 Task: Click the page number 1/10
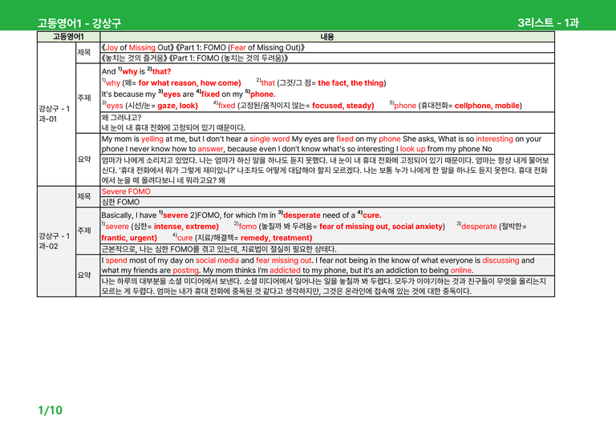coord(50,410)
